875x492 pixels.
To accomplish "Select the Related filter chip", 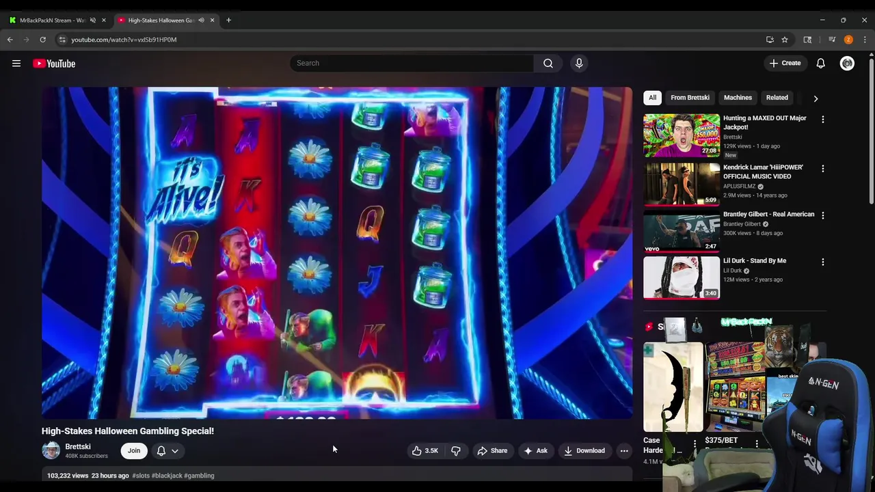I will (777, 98).
